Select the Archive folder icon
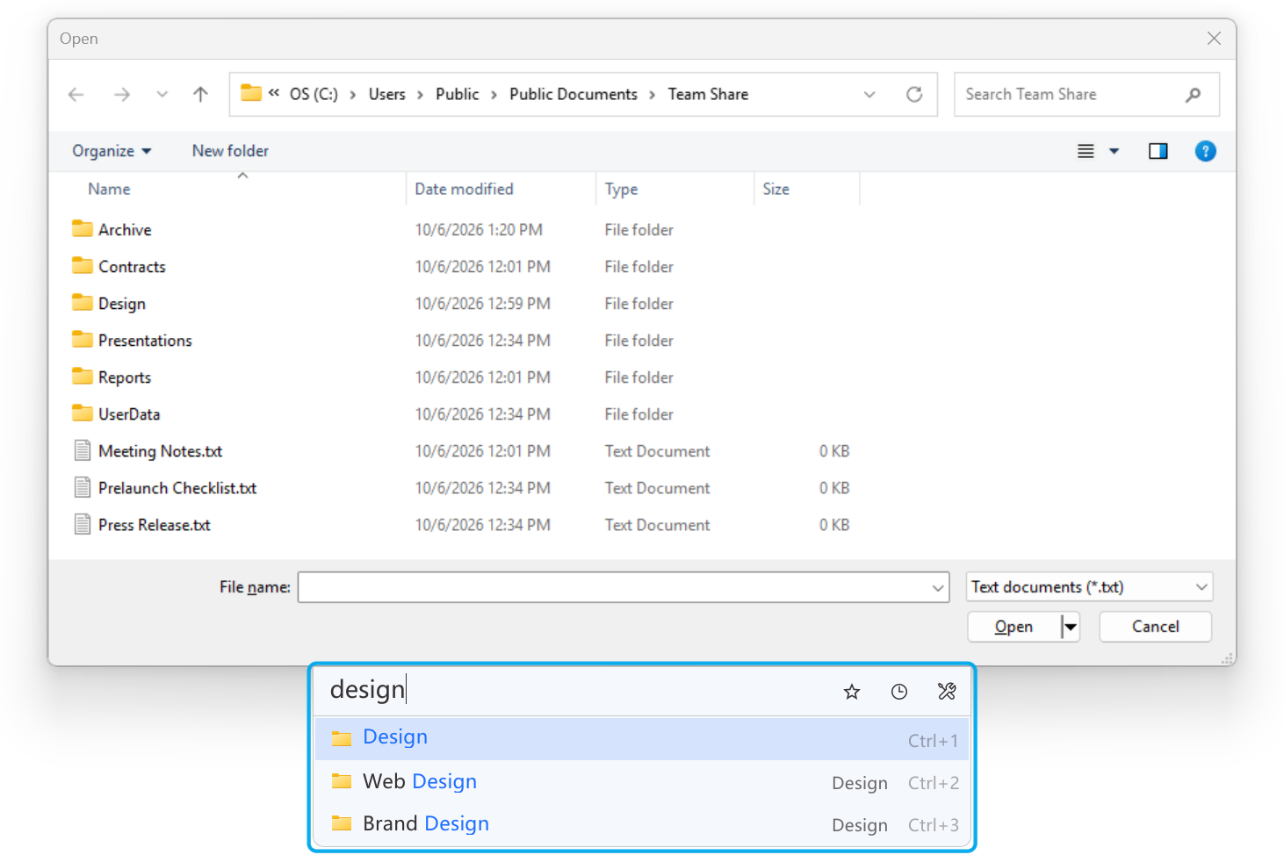Screen dimensions: 1284x862 [x=83, y=229]
